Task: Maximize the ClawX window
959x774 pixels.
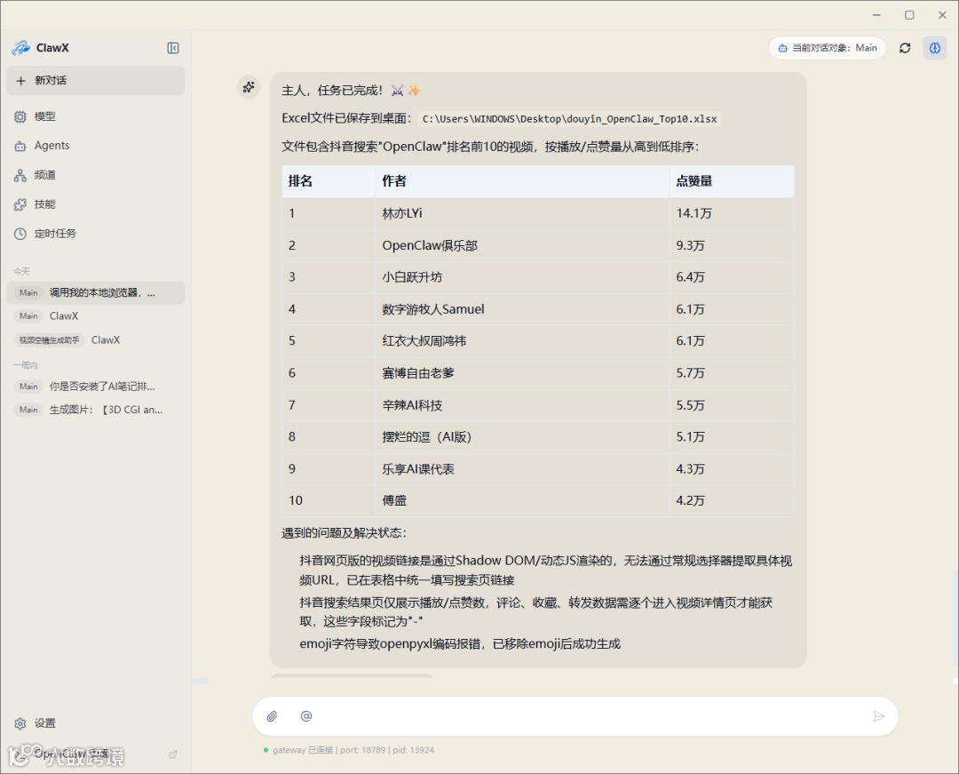Action: point(909,15)
